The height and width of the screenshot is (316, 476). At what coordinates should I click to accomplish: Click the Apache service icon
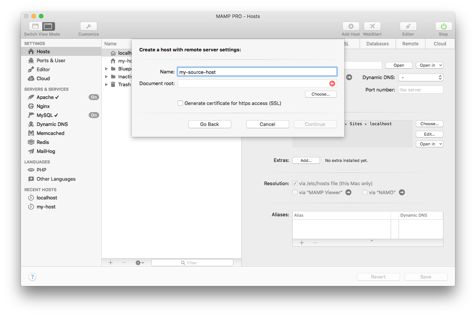tap(31, 97)
